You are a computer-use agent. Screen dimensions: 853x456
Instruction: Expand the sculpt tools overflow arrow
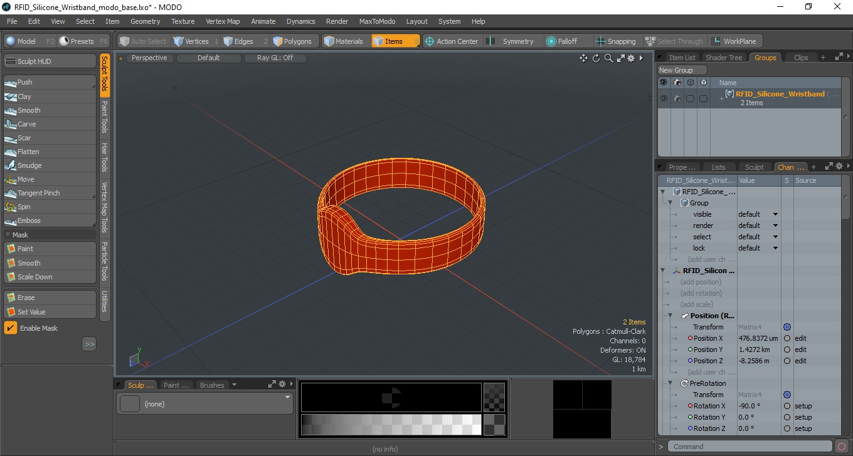pyautogui.click(x=89, y=344)
